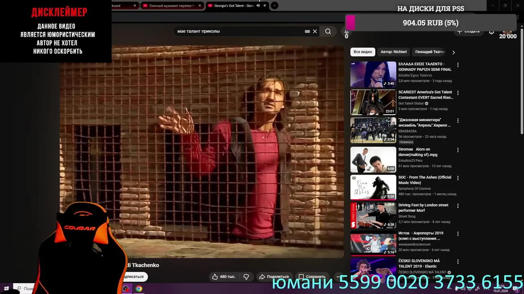Dislike the current video
524x294 pixels.
click(x=246, y=276)
